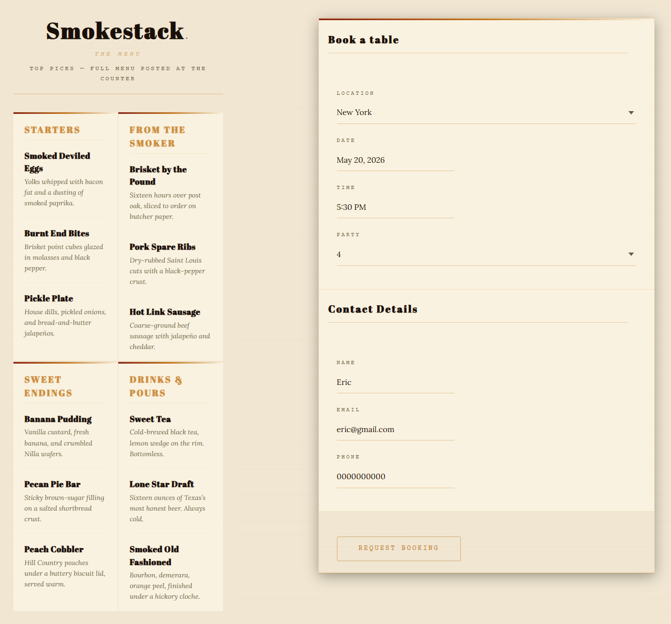
Task: Click the Email field label
Action: [x=348, y=410]
